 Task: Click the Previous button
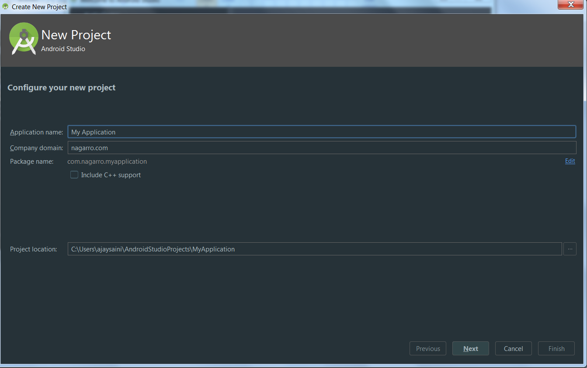click(x=428, y=348)
